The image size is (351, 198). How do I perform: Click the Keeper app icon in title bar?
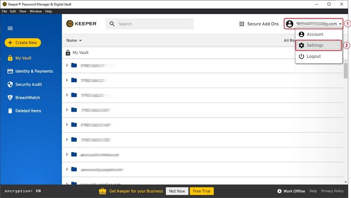click(5, 4)
